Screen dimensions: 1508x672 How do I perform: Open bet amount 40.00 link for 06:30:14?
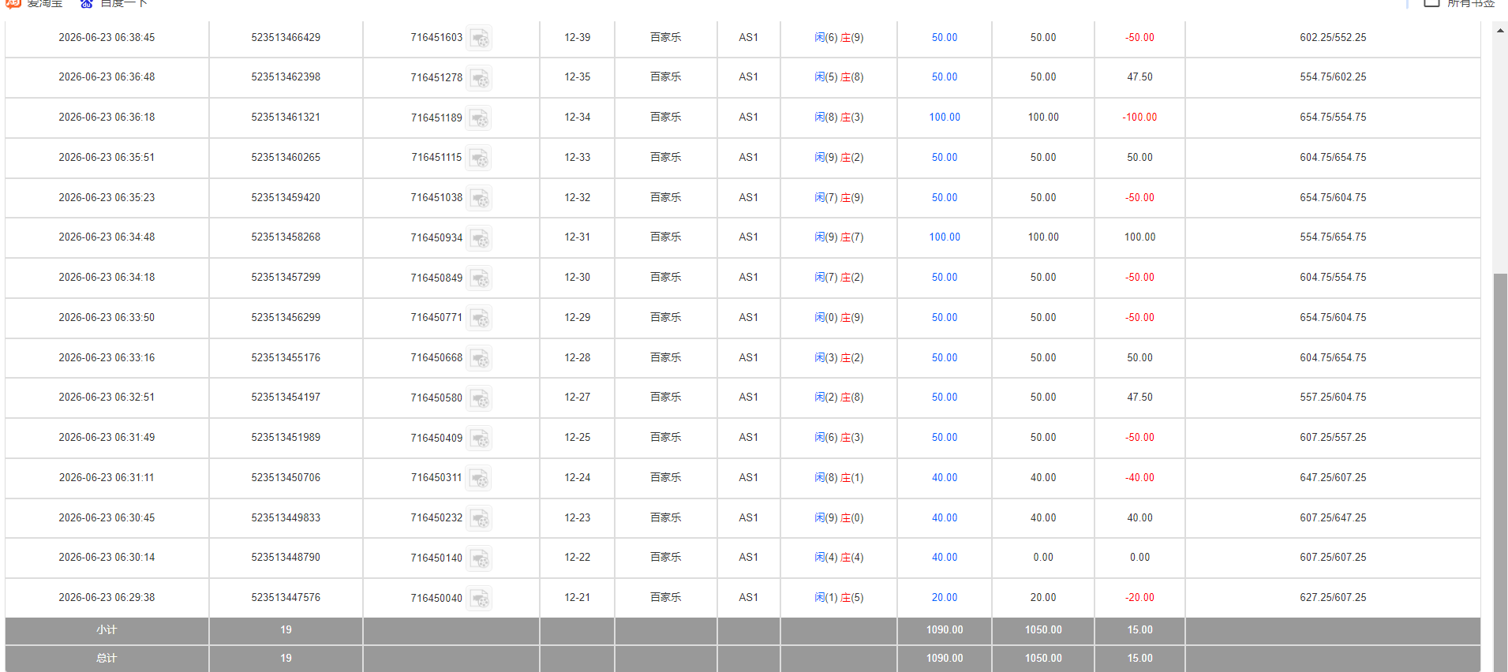coord(945,558)
